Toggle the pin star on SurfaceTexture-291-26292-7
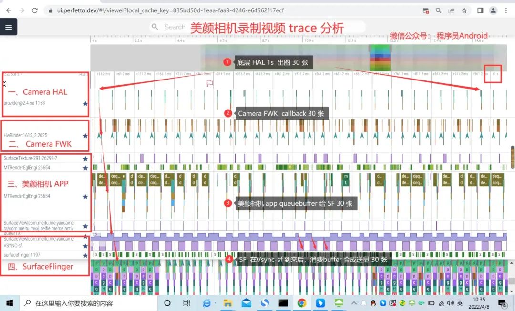The width and height of the screenshot is (515, 311). coord(85,159)
